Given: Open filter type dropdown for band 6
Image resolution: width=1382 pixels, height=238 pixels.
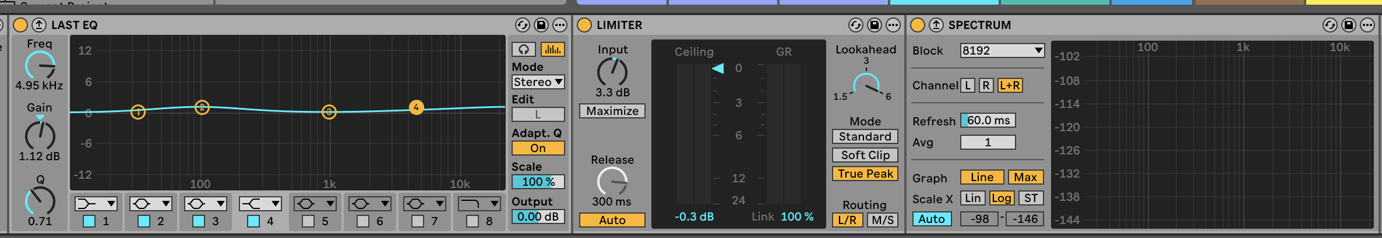Looking at the screenshot, I should [371, 204].
